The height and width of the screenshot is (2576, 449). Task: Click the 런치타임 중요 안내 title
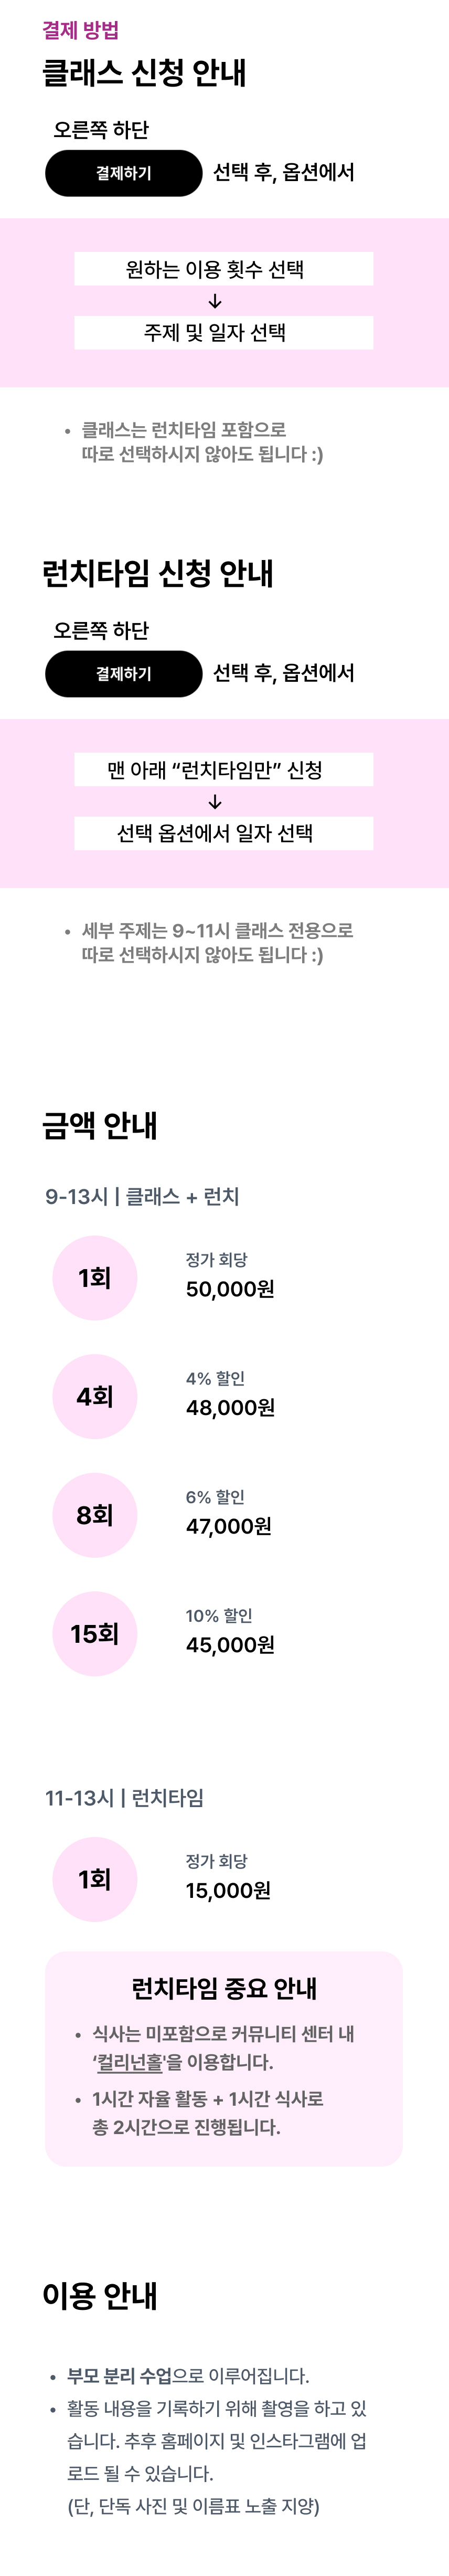coord(224,1987)
